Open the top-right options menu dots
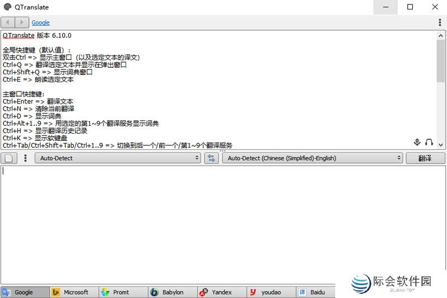This screenshot has width=447, height=298. (440, 22)
